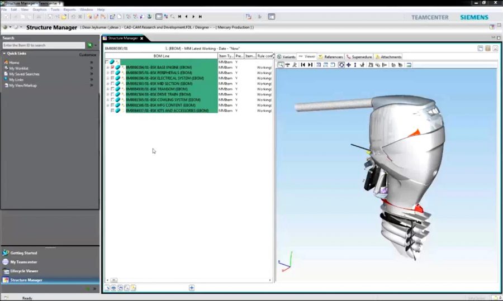This screenshot has width=503, height=301.
Task: Focus the Item ID search field
Action: [x=44, y=46]
